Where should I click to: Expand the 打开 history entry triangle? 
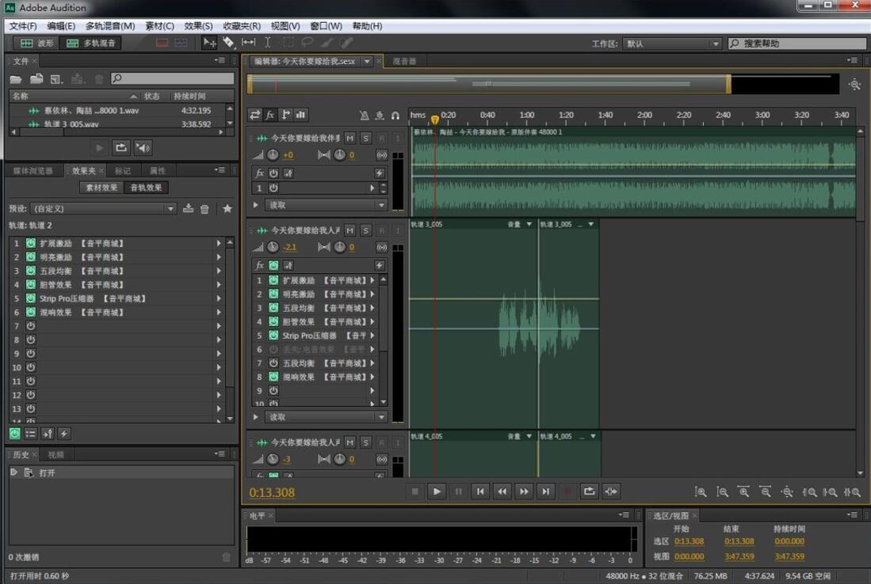14,472
